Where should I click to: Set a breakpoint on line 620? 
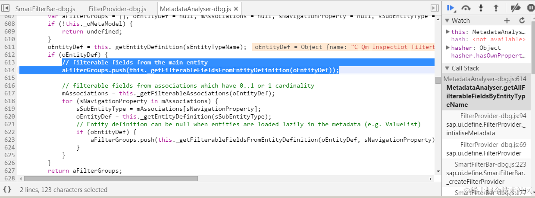point(9,116)
